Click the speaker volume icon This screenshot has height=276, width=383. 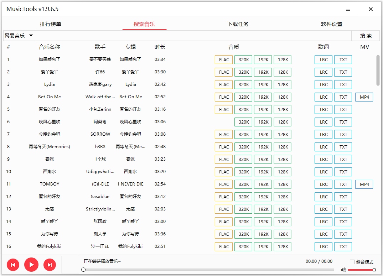(343, 270)
